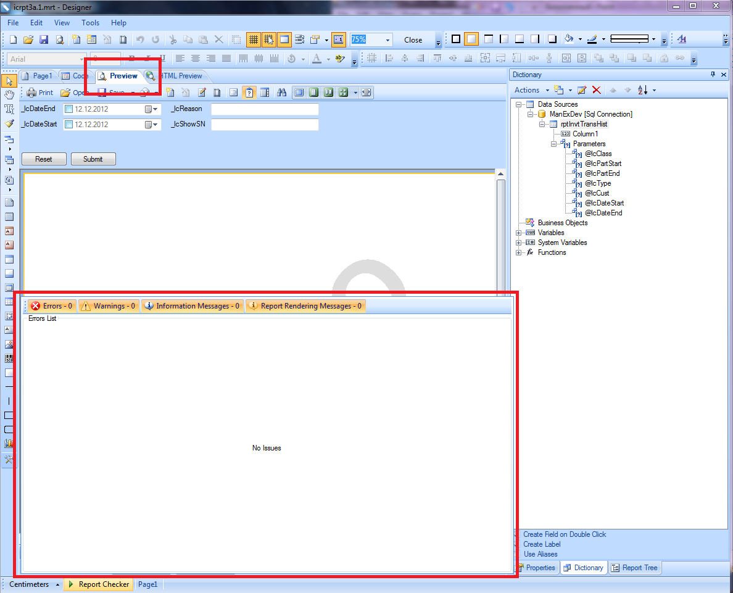
Task: Save the report with the floppy disk icon
Action: tap(44, 39)
